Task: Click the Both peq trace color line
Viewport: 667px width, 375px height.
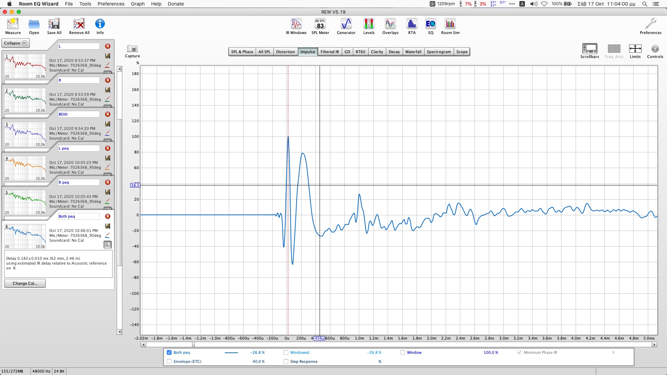Action: (231, 352)
